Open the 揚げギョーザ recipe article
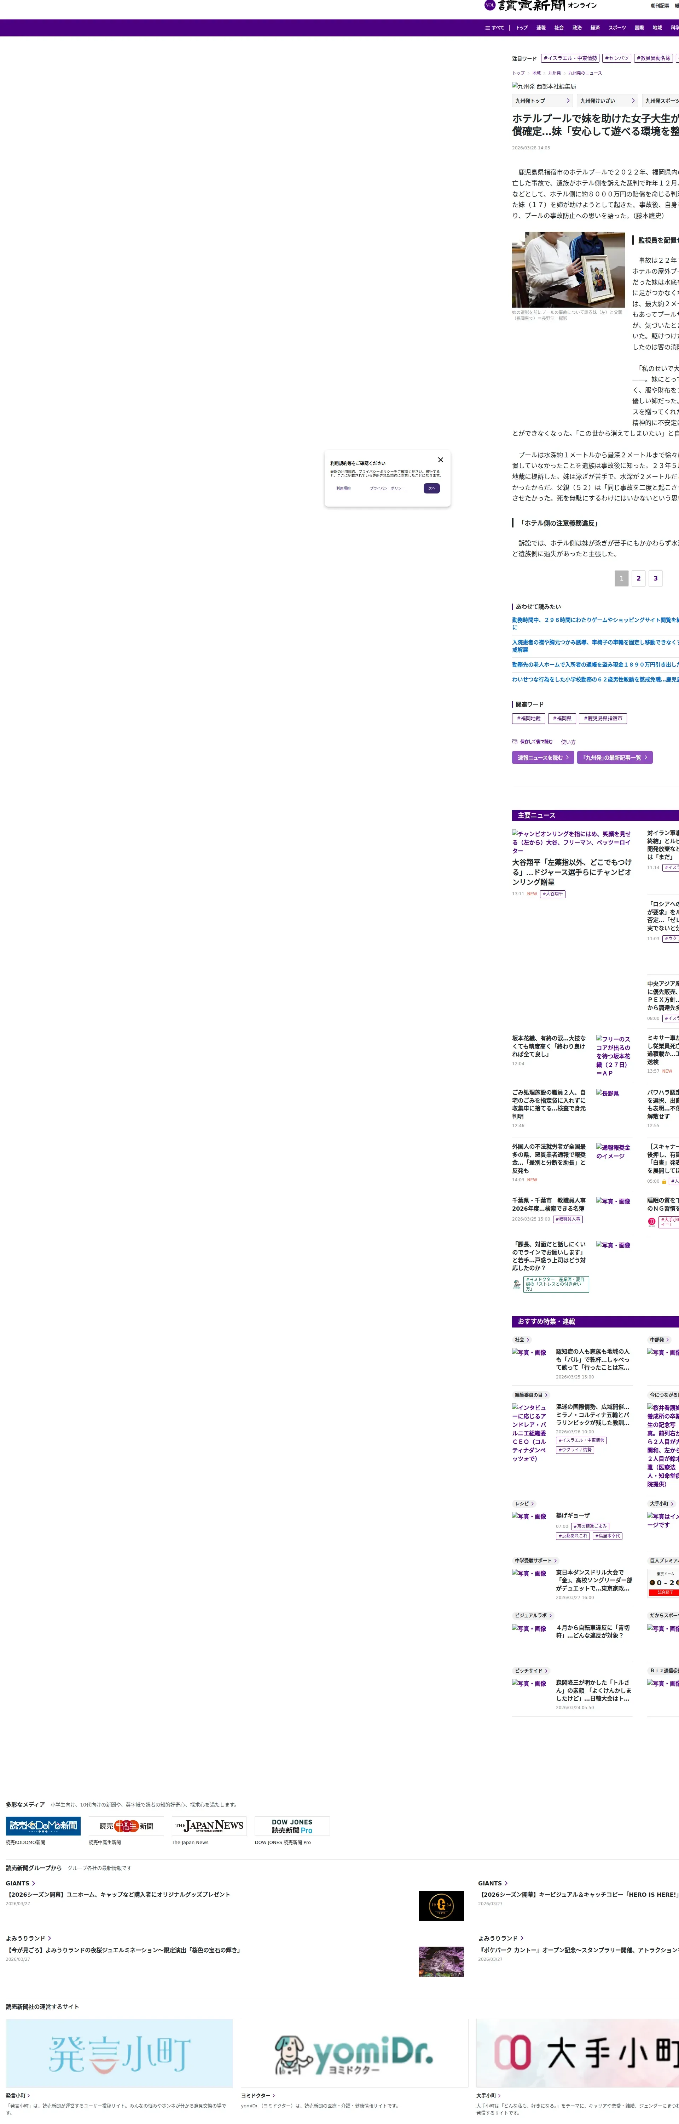Screen dimensions: 679x2124 573,1515
